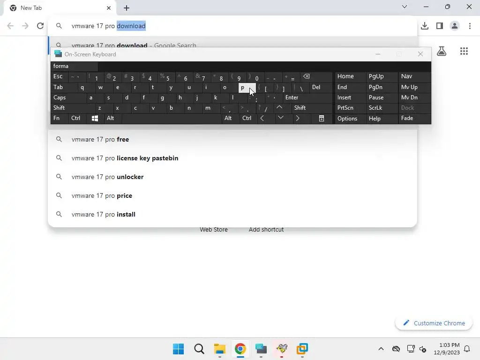The width and height of the screenshot is (480, 360).
Task: Open the Chrome downloads icon
Action: (424, 26)
